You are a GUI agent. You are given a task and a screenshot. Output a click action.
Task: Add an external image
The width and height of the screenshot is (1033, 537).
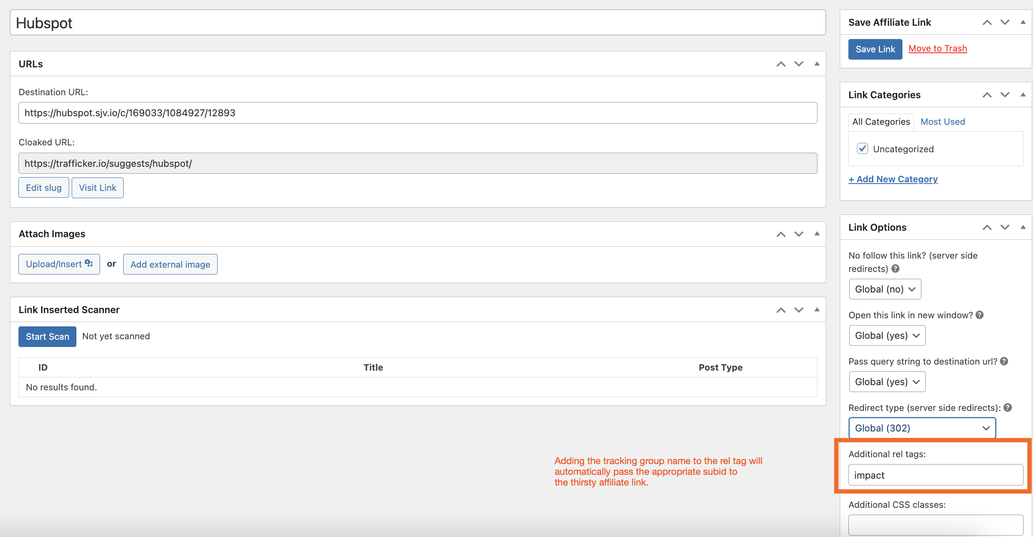coord(170,264)
